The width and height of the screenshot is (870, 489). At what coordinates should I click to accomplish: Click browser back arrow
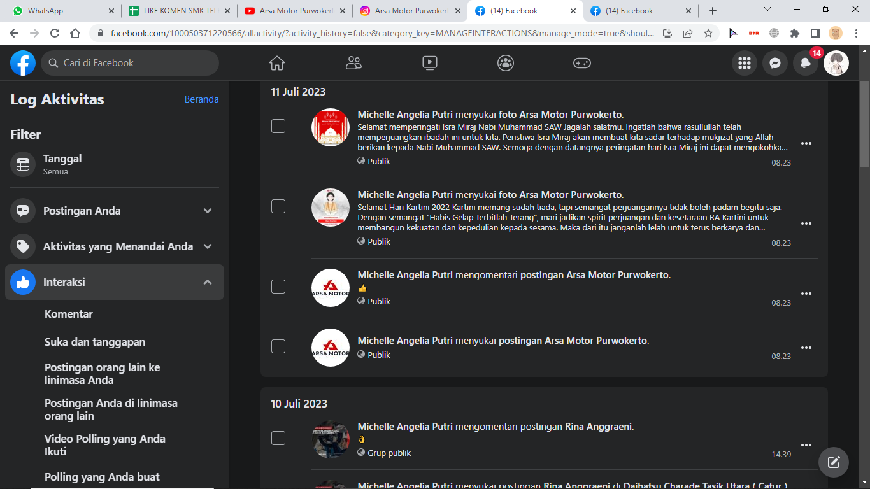click(x=14, y=33)
